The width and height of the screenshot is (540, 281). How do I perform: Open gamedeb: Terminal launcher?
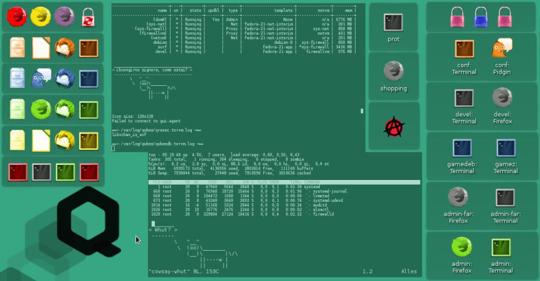click(462, 148)
